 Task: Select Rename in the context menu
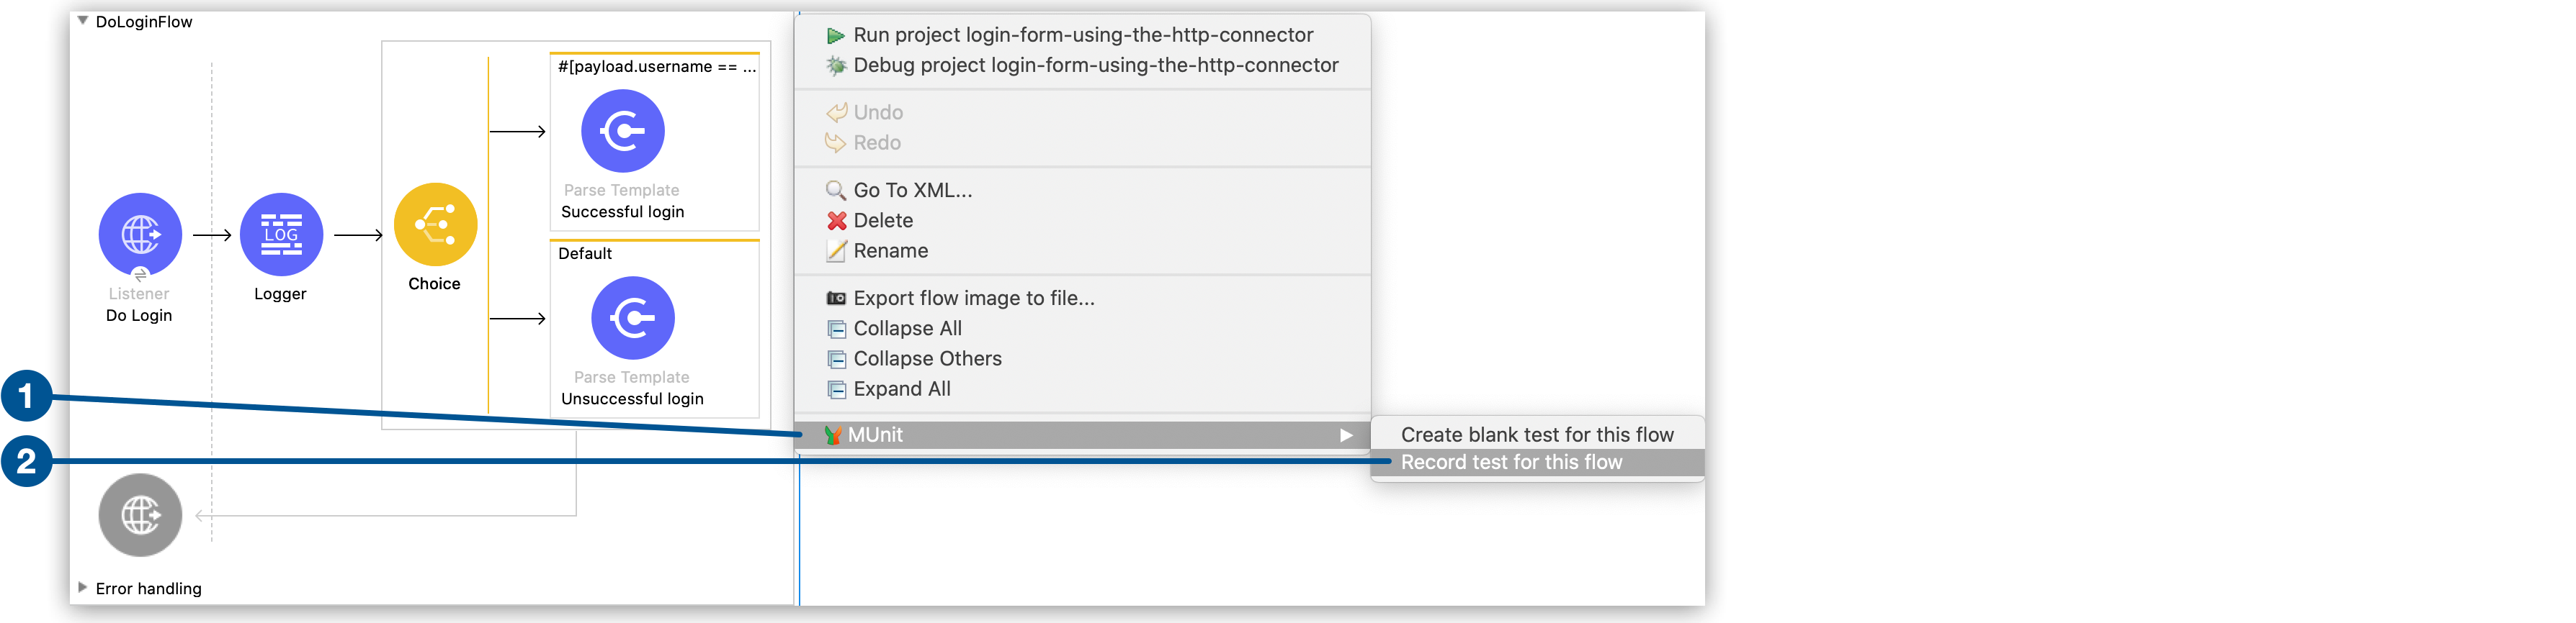coord(889,250)
